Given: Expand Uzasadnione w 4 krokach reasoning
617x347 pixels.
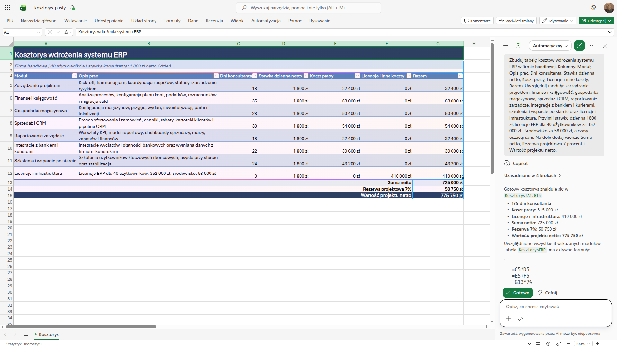Looking at the screenshot, I should tap(532, 175).
